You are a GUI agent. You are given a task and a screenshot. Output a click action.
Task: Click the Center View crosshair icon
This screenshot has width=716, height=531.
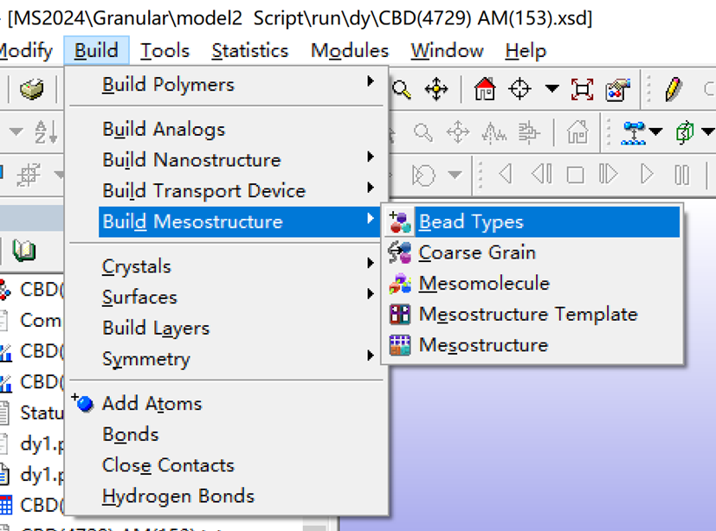tap(520, 87)
